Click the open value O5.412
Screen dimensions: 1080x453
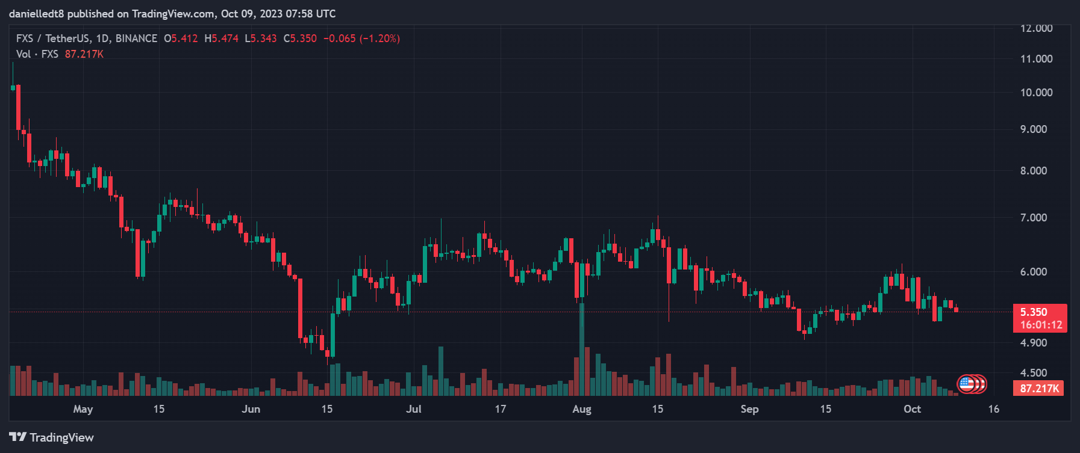pos(181,39)
